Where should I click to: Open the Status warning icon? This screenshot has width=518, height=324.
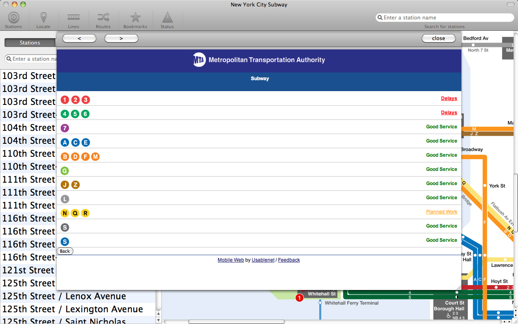pos(167,18)
